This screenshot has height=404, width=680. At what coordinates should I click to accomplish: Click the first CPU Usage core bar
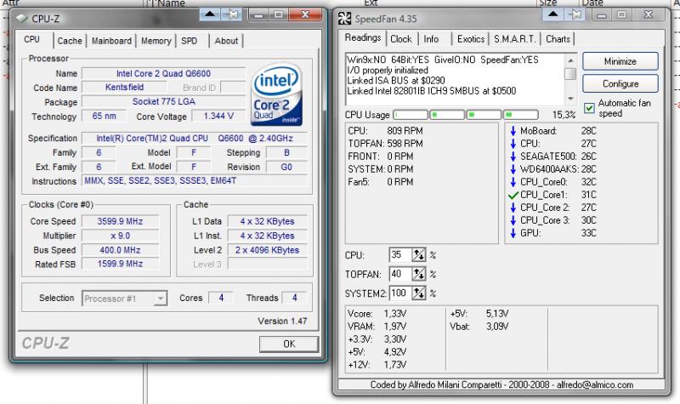click(411, 115)
